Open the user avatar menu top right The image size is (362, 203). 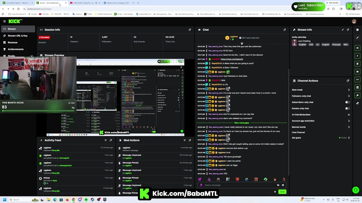(x=354, y=21)
